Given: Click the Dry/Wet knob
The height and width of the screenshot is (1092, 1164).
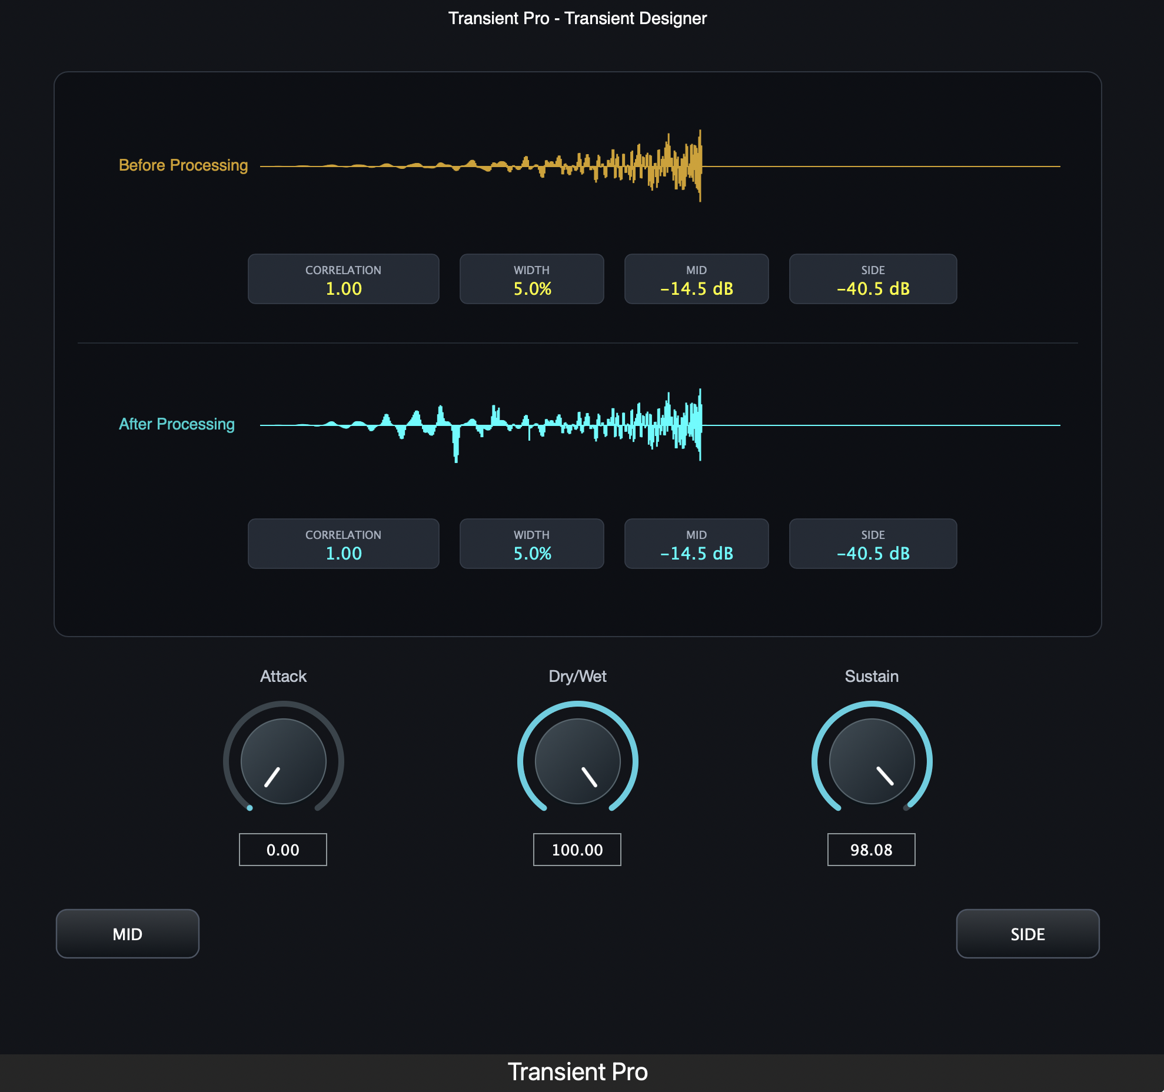Looking at the screenshot, I should tap(577, 760).
